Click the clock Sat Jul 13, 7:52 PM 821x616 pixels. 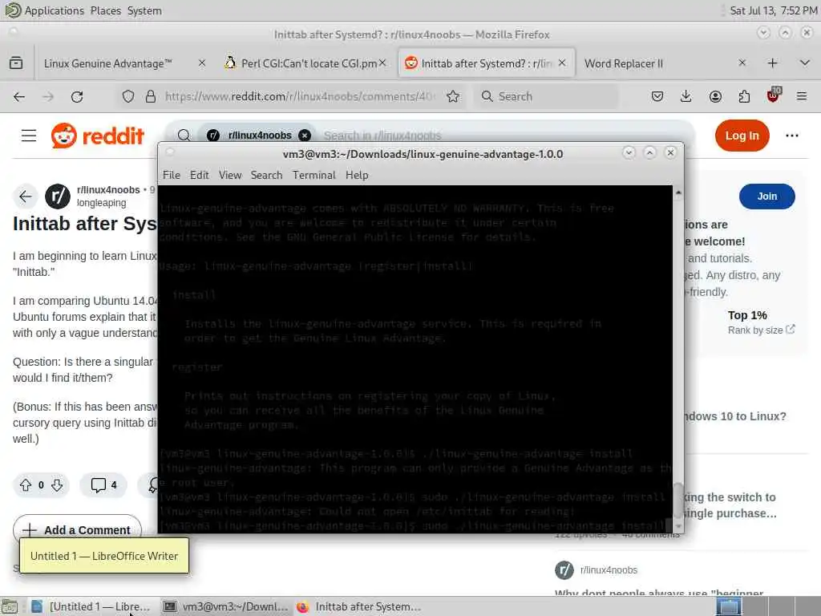pos(774,10)
